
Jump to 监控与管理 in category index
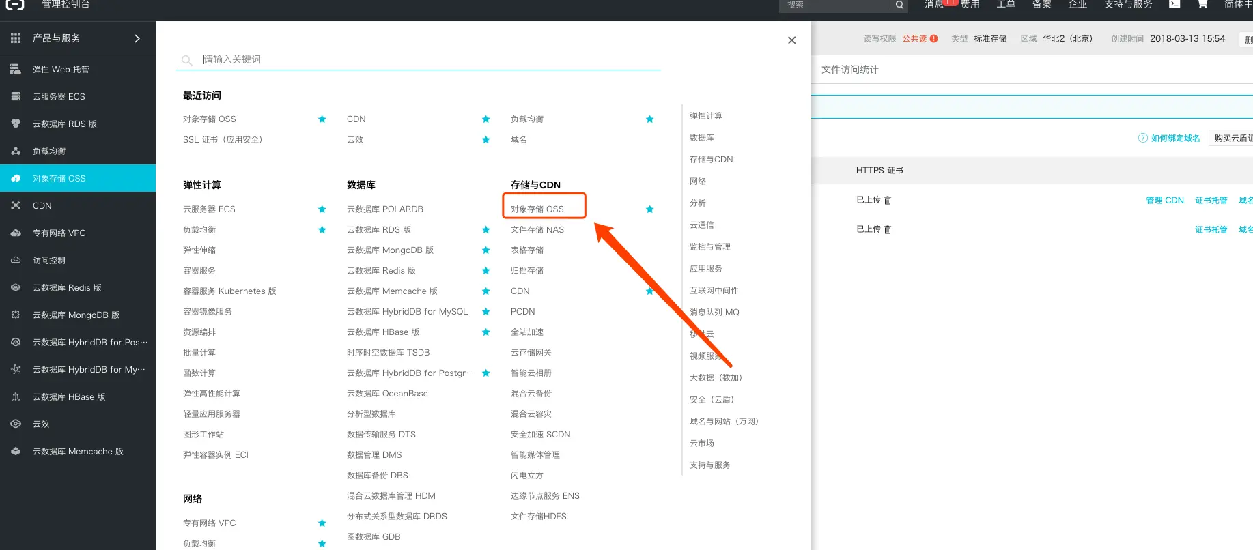tap(710, 247)
